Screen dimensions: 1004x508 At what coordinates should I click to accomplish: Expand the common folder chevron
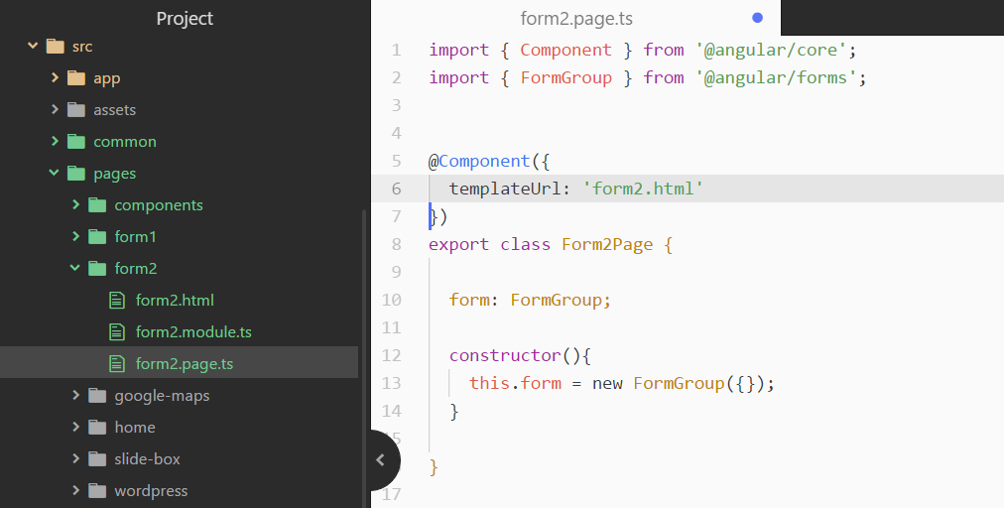click(55, 141)
